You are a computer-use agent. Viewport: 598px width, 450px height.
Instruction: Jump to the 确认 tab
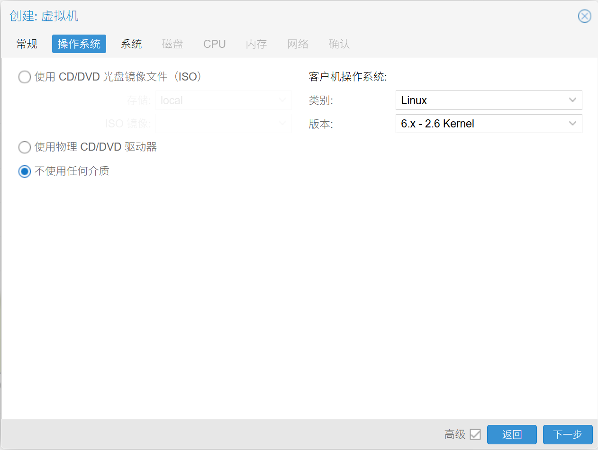[x=339, y=44]
